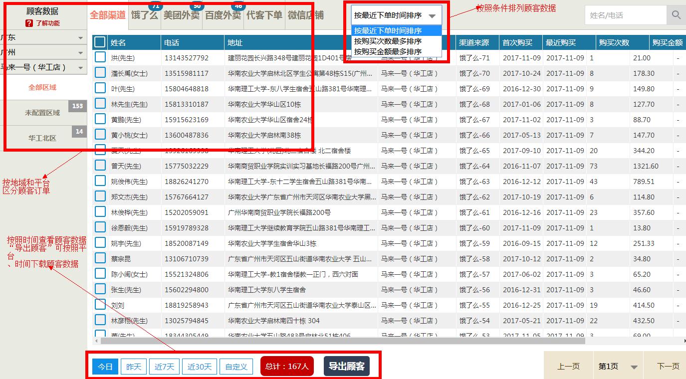
Task: Click the 总计：167人 total badge
Action: pos(287,366)
